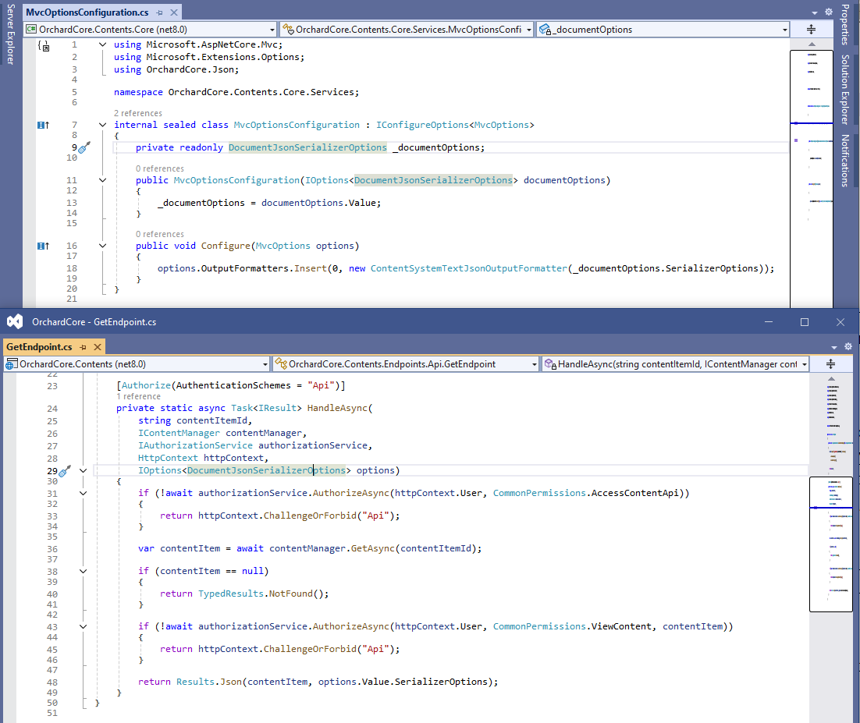
Task: Open the Properties side panel
Action: 844,25
